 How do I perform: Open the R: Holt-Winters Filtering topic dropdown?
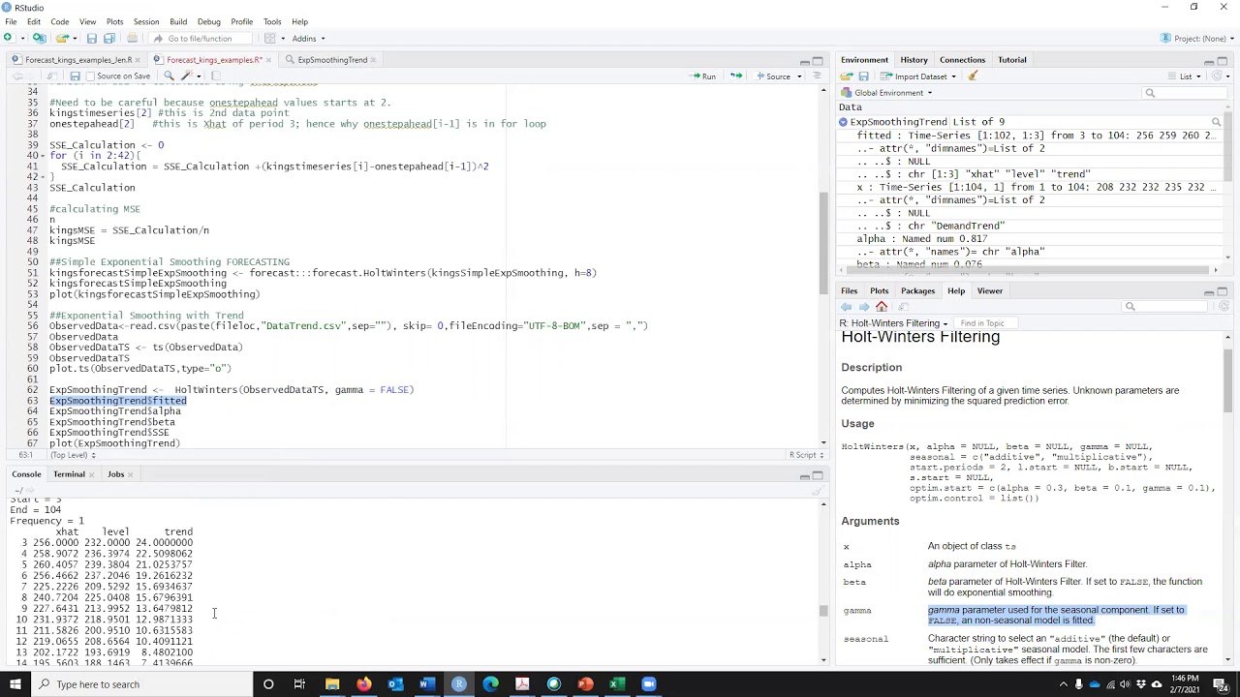pyautogui.click(x=894, y=323)
